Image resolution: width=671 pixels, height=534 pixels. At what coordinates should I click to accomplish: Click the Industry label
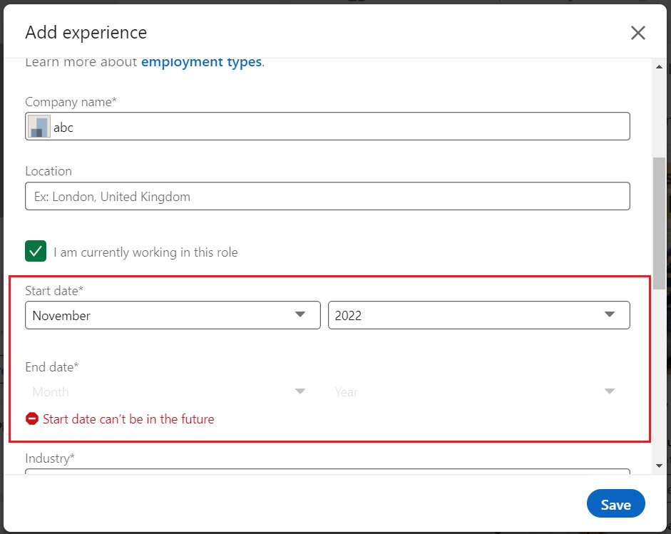tap(50, 458)
